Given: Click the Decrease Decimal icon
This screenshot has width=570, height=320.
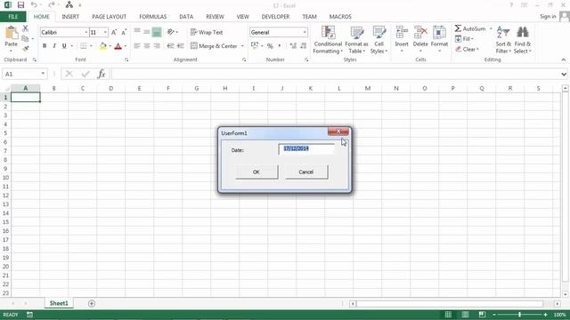Looking at the screenshot, I should pos(303,46).
